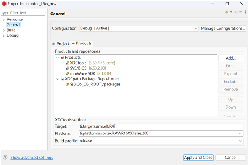Click the help question mark icon

pos(5,158)
